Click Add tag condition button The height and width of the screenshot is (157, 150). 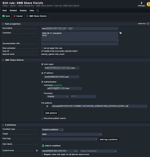coord(109,139)
